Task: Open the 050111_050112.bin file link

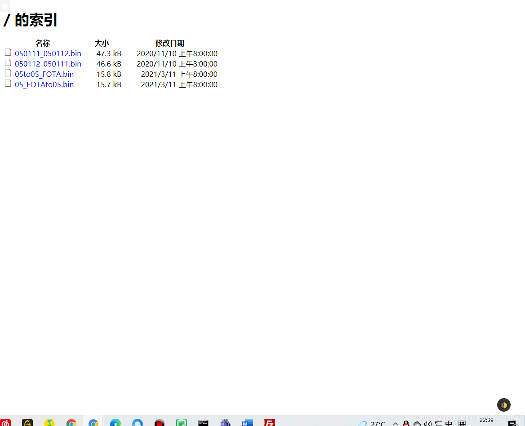Action: tap(48, 53)
